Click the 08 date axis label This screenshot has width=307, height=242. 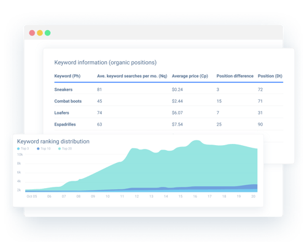[x=79, y=196]
